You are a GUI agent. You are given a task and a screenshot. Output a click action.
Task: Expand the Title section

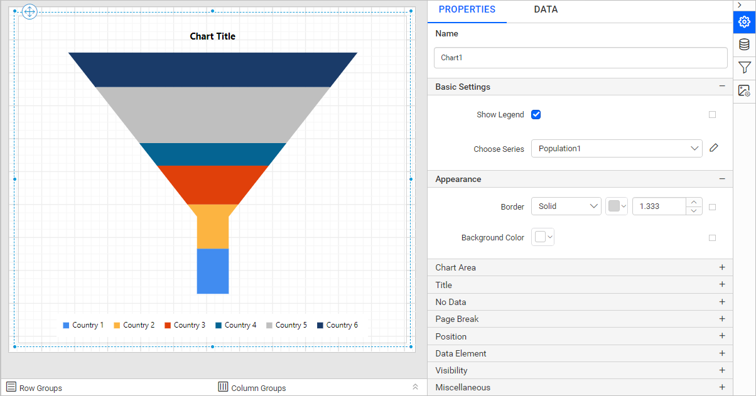point(722,284)
